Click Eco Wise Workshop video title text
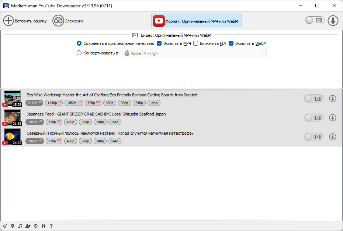The height and width of the screenshot is (231, 343). 112,95
